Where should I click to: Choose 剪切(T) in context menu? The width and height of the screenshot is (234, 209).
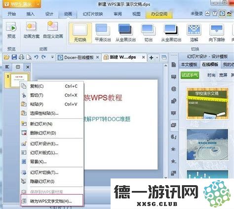52,95
